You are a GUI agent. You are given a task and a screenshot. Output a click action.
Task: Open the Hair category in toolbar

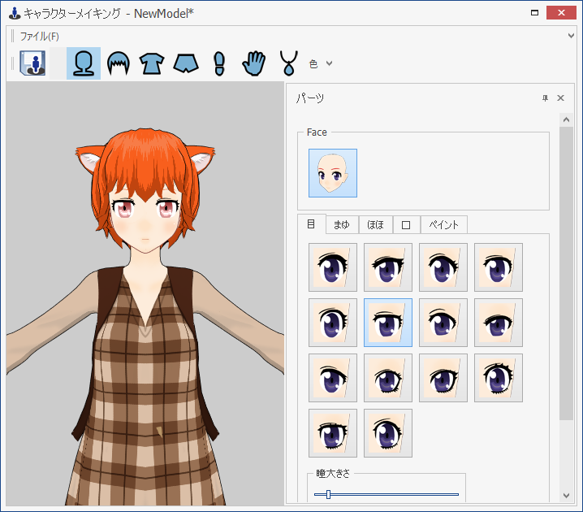(x=119, y=63)
